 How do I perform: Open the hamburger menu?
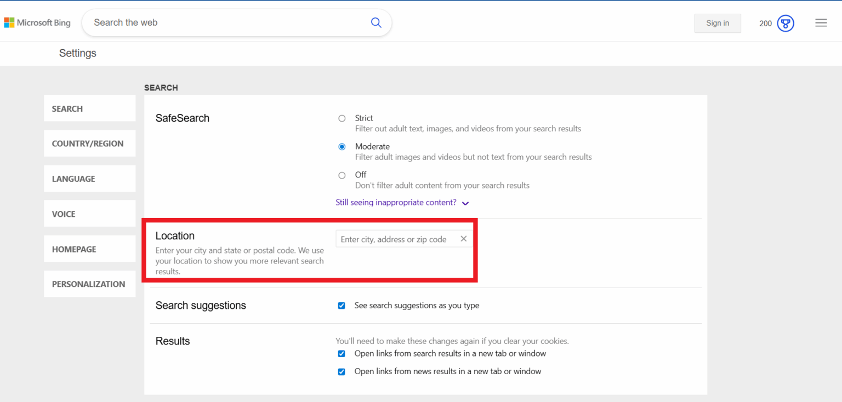[821, 22]
